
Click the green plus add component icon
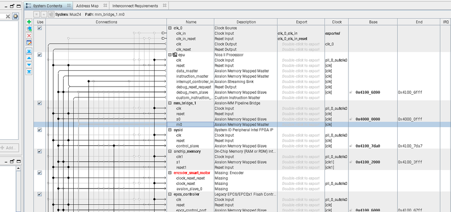29,22
